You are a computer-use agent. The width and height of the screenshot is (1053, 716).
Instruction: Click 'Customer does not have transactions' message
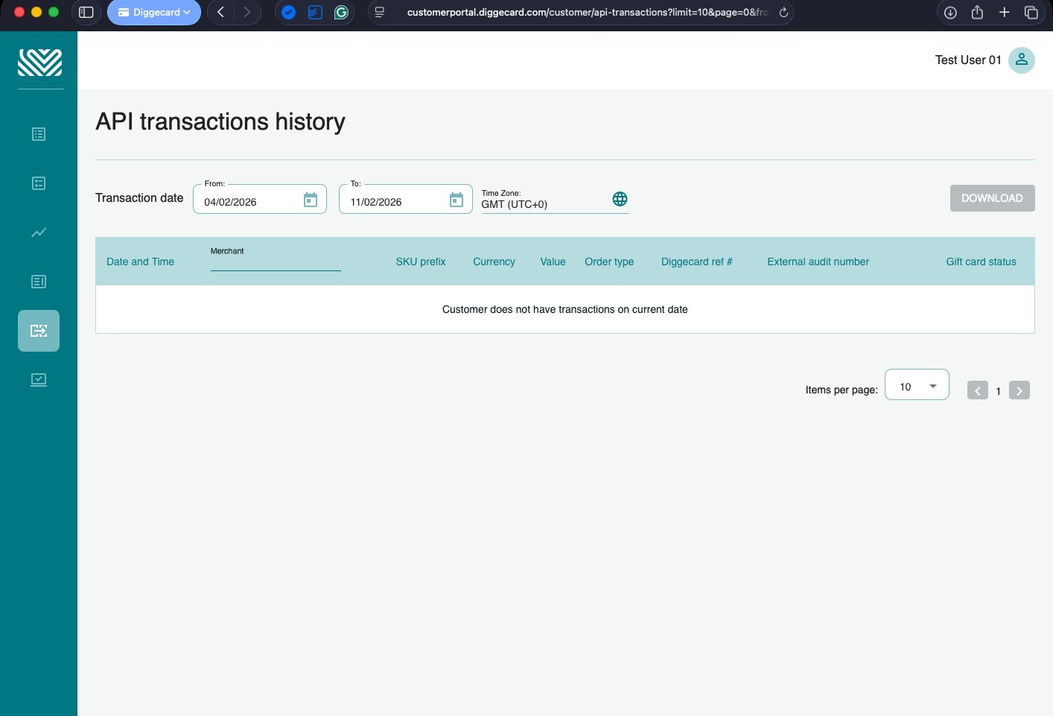click(x=565, y=309)
